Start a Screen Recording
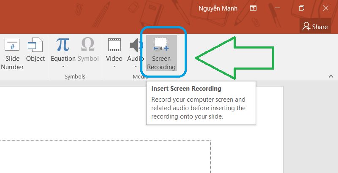 [161, 53]
